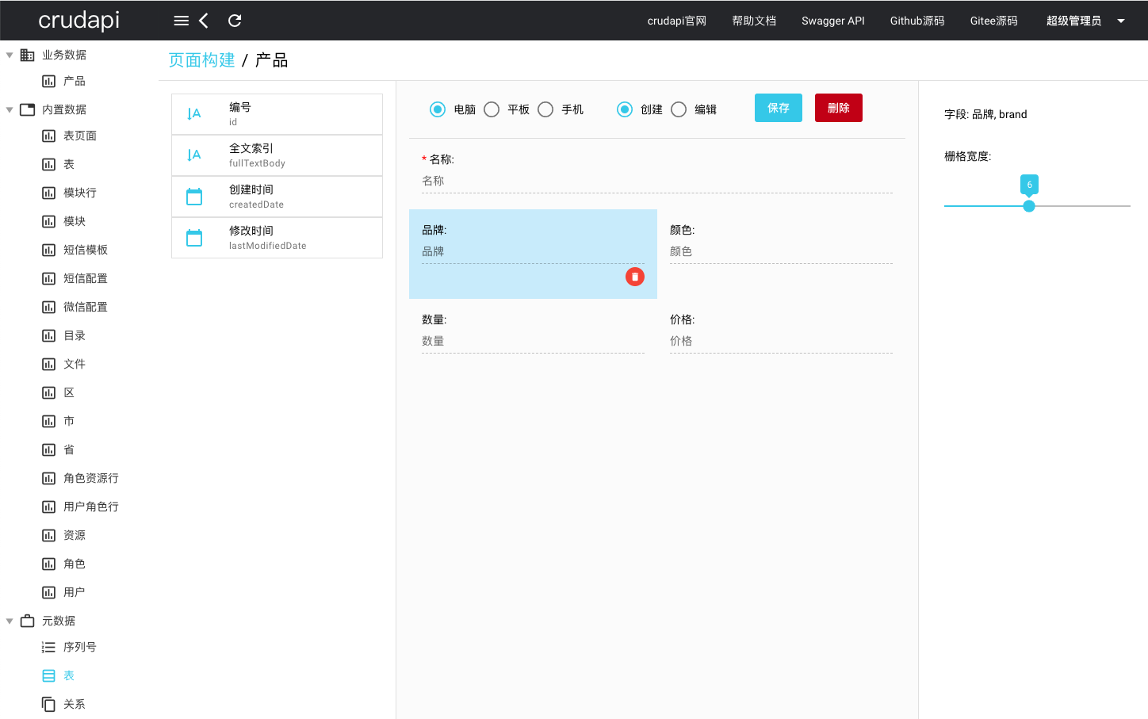Open the hamburger menu icon
This screenshot has width=1148, height=719.
pos(181,21)
